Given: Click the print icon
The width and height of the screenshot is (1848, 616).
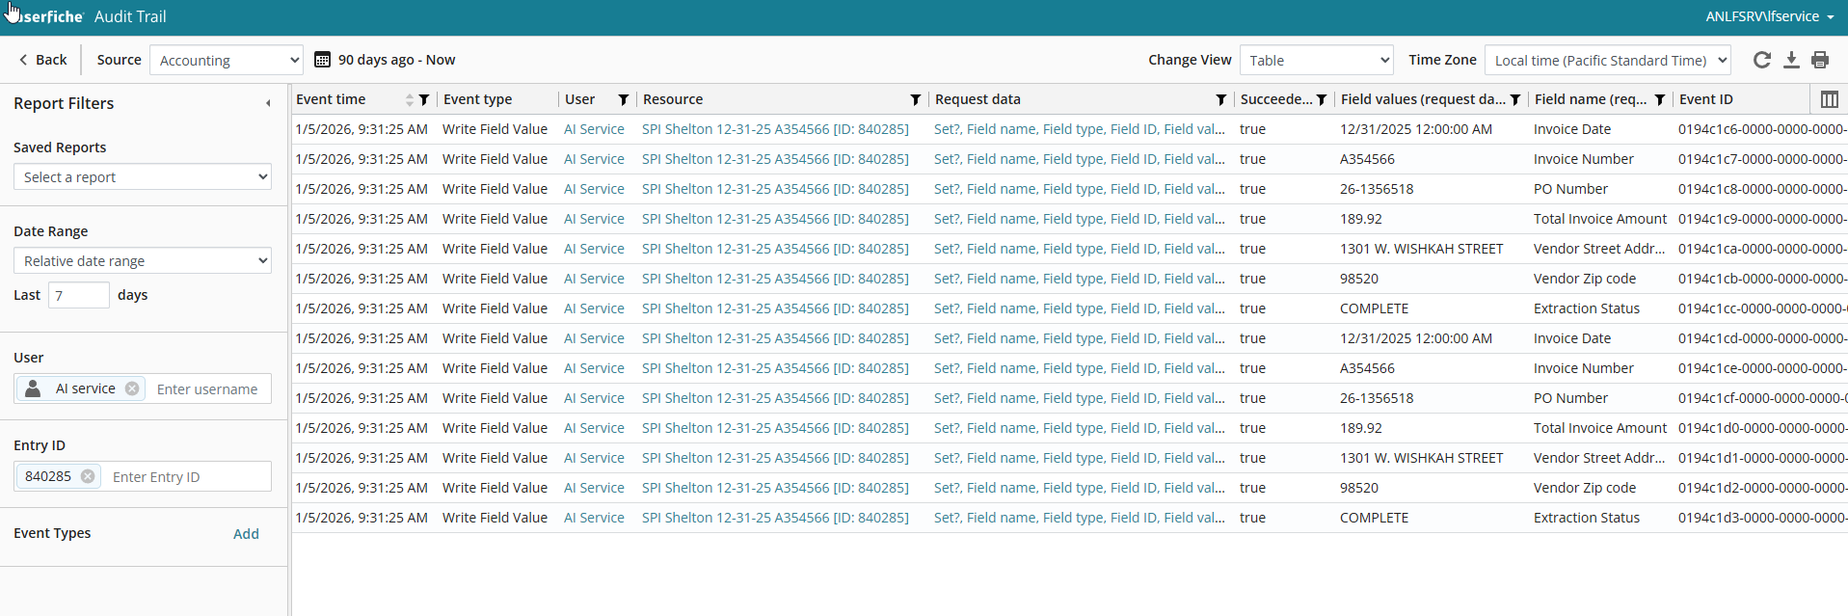Looking at the screenshot, I should click(1820, 60).
